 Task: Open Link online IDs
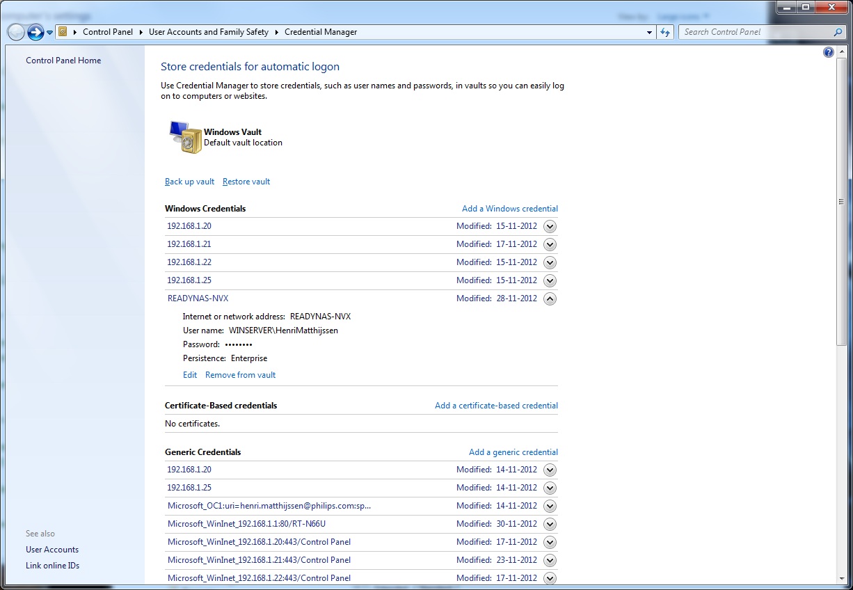53,566
